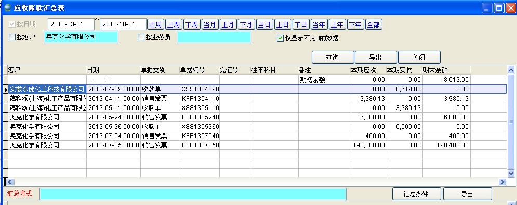Select the 下日 date shortcut

point(301,24)
